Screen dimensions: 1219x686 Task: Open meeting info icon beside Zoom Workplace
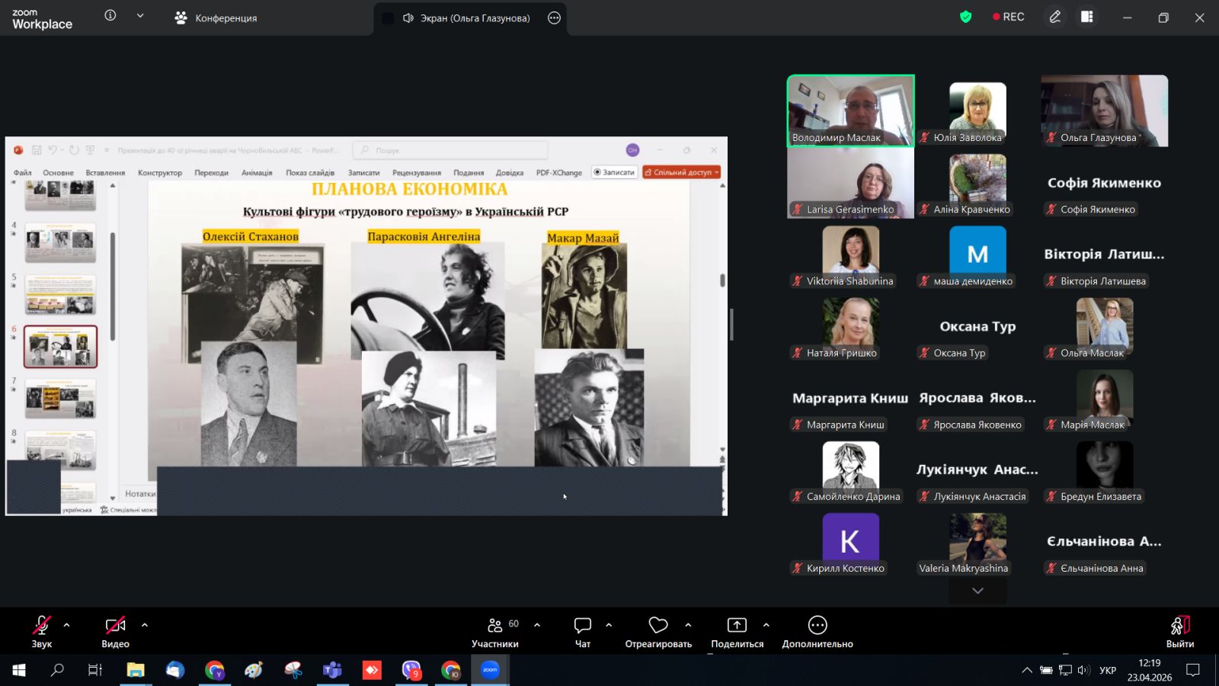click(x=110, y=16)
